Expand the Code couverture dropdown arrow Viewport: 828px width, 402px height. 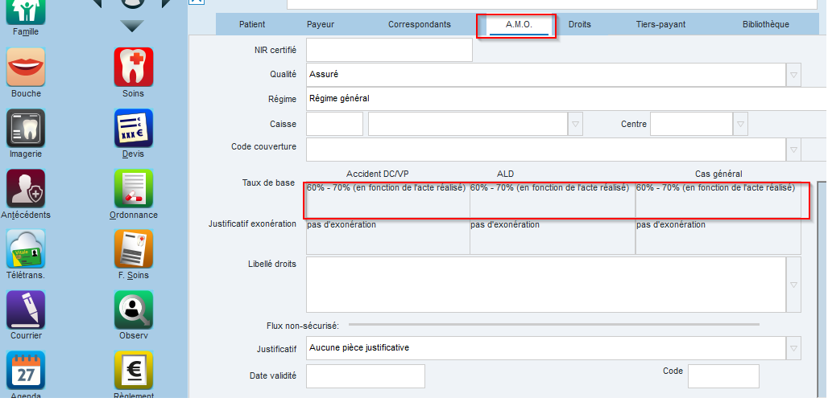coord(793,150)
